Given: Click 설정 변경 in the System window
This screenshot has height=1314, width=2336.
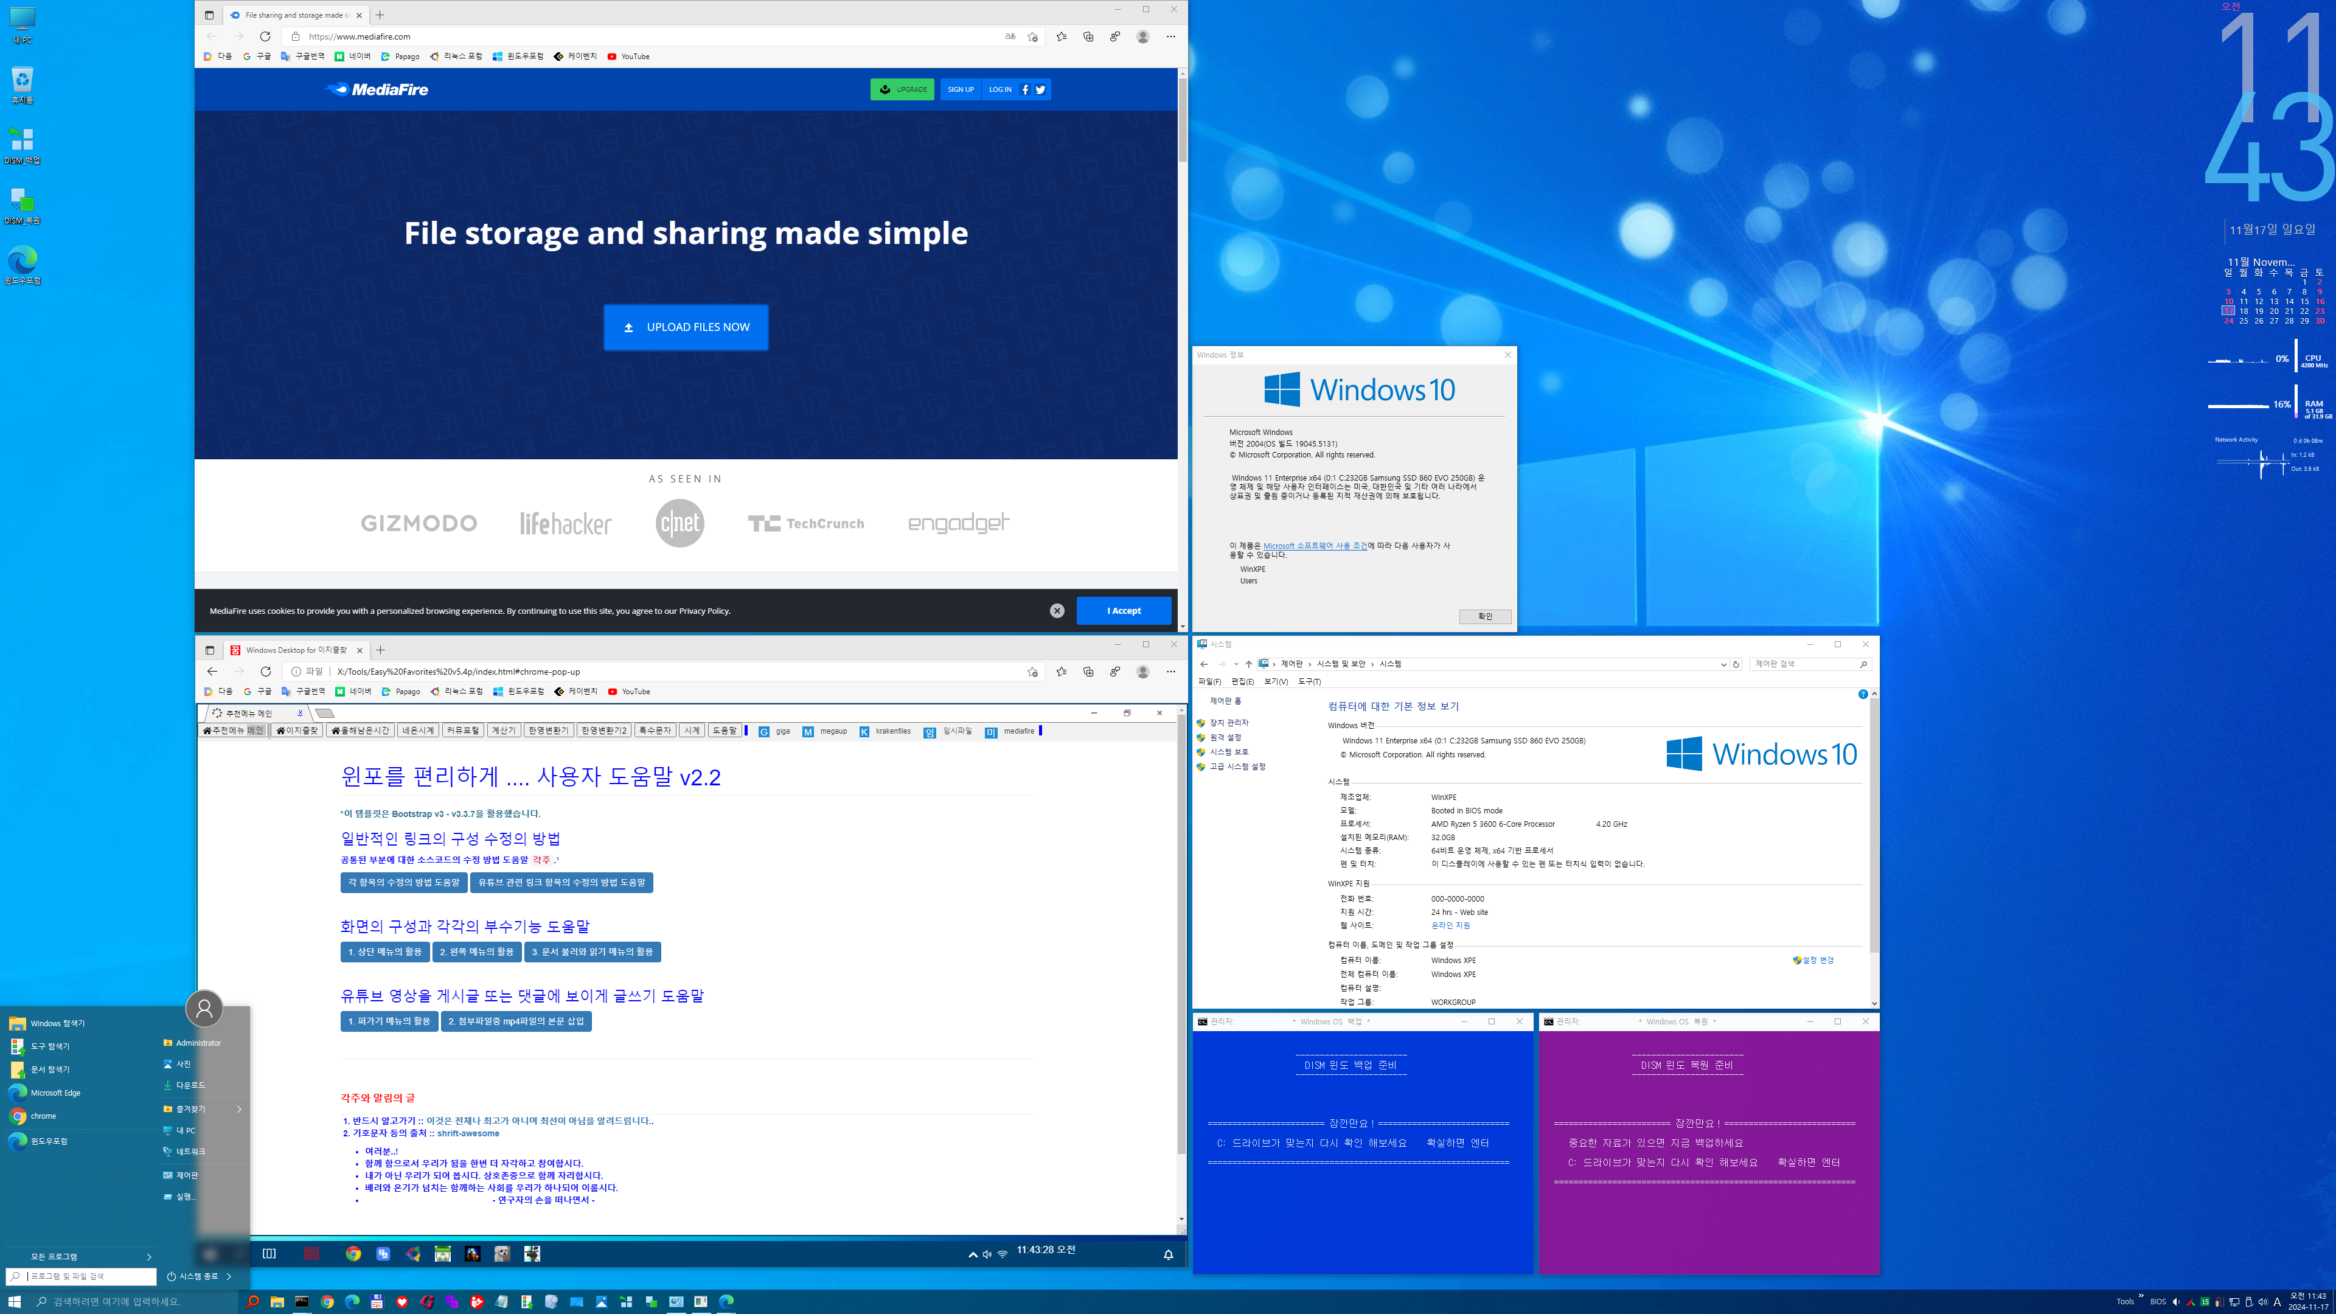Looking at the screenshot, I should [x=1813, y=961].
